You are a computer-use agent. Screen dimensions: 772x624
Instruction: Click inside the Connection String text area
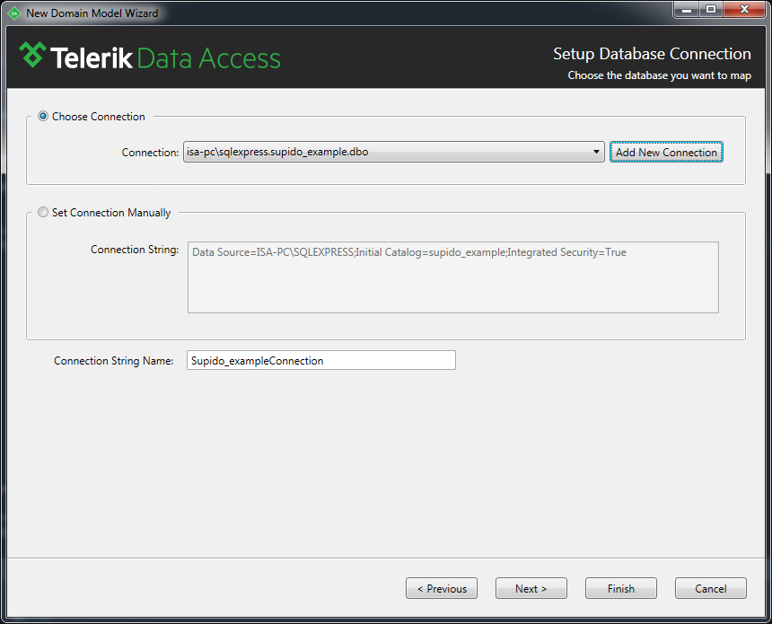click(x=453, y=277)
